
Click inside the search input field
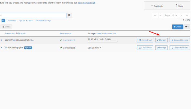point(33,16)
